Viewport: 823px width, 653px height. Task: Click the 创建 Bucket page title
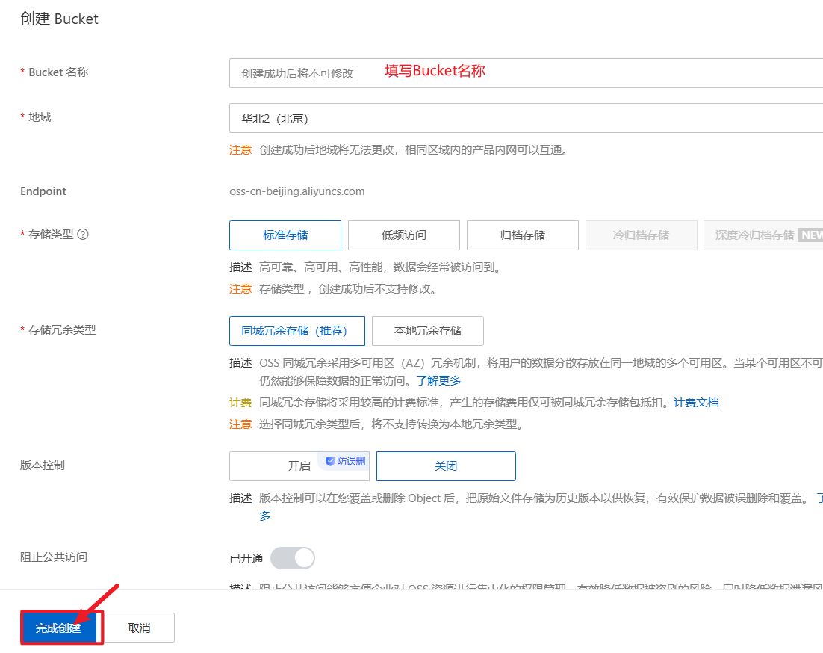pos(59,19)
